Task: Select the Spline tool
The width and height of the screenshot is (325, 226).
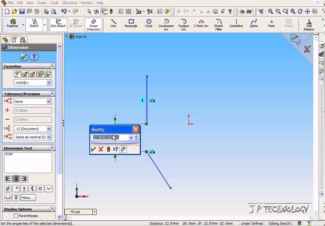Action: click(254, 23)
